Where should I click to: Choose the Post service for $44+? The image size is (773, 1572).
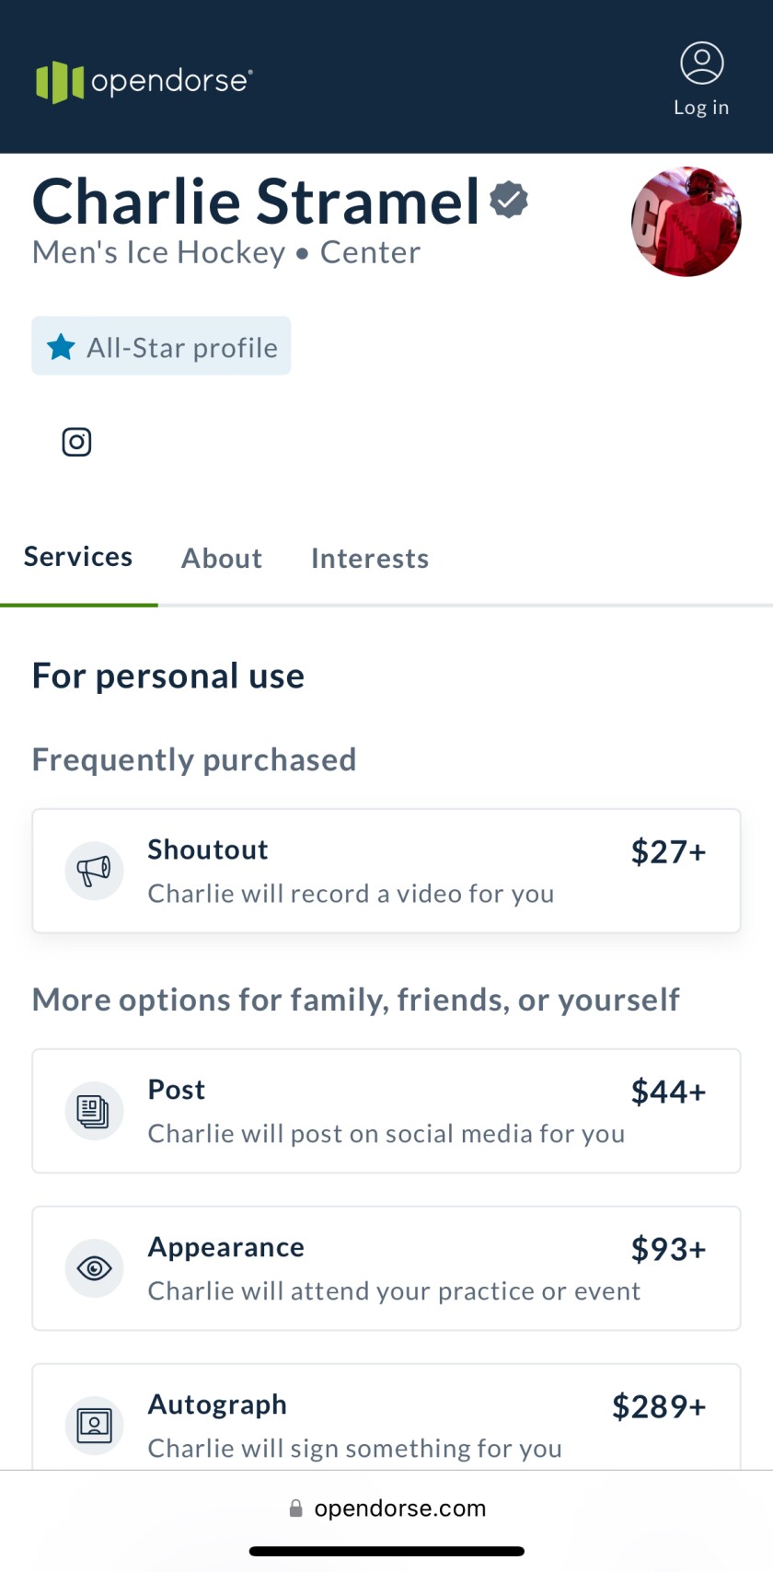tap(386, 1111)
